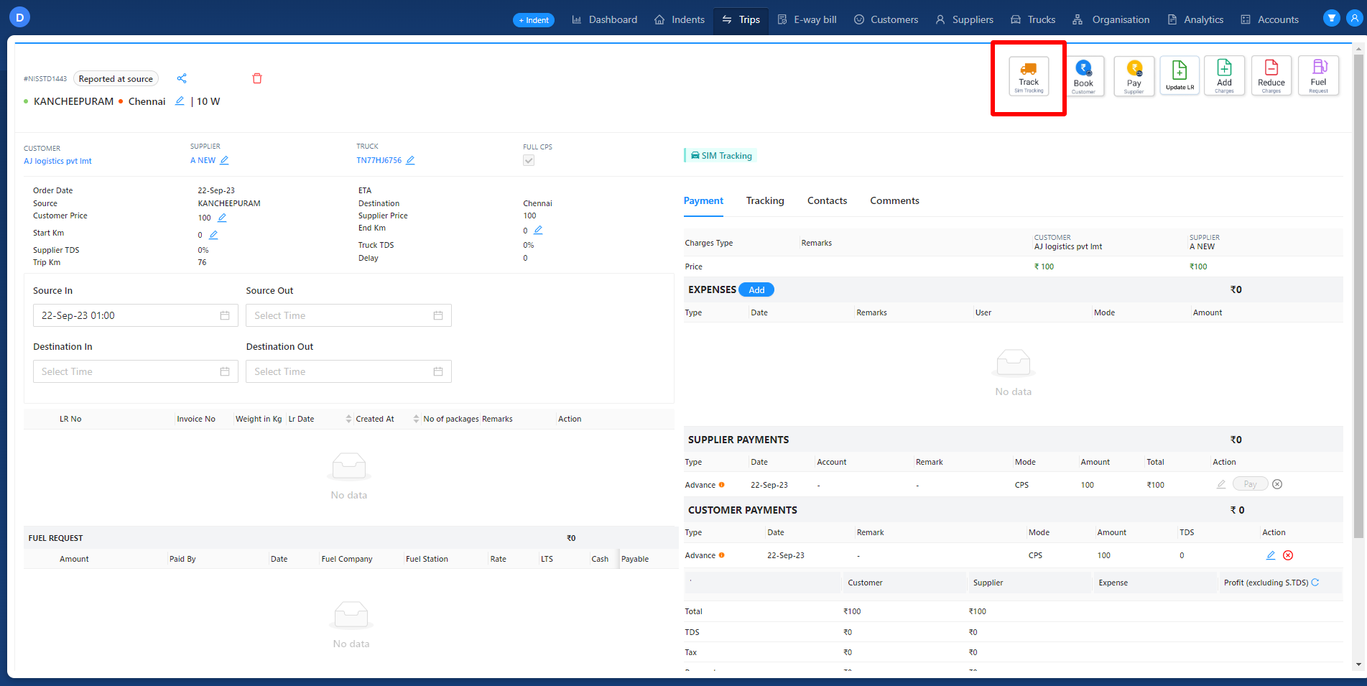This screenshot has height=686, width=1367.
Task: Click the Source In date field
Action: pyautogui.click(x=135, y=315)
